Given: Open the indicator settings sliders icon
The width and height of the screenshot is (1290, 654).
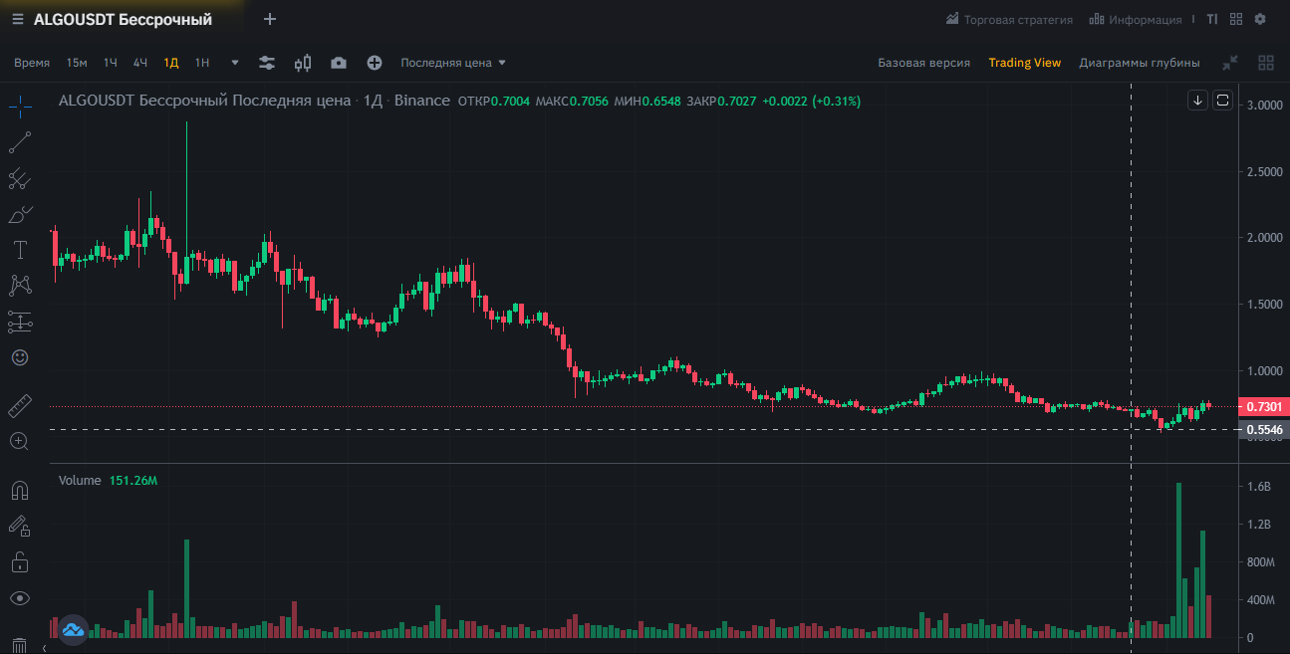Looking at the screenshot, I should [267, 63].
